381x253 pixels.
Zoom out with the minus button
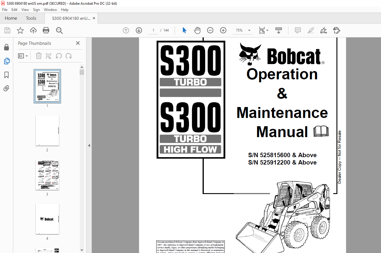click(x=210, y=30)
